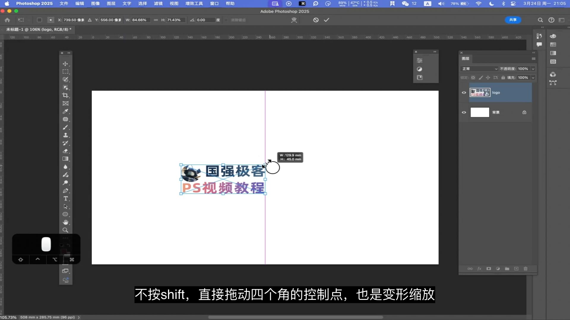The image size is (570, 320).
Task: Click the Home icon in options bar
Action: [x=7, y=20]
